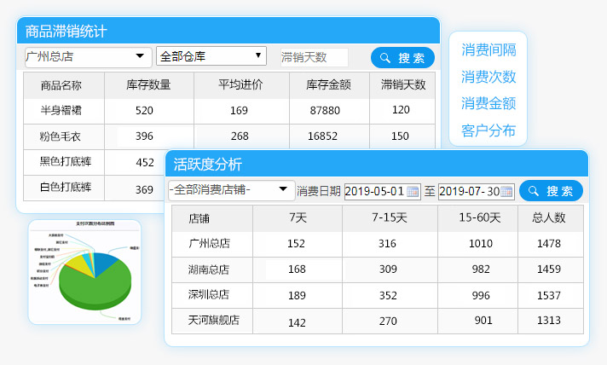The width and height of the screenshot is (607, 365).
Task: Focus the 滞销天数 input field
Action: pyautogui.click(x=312, y=57)
